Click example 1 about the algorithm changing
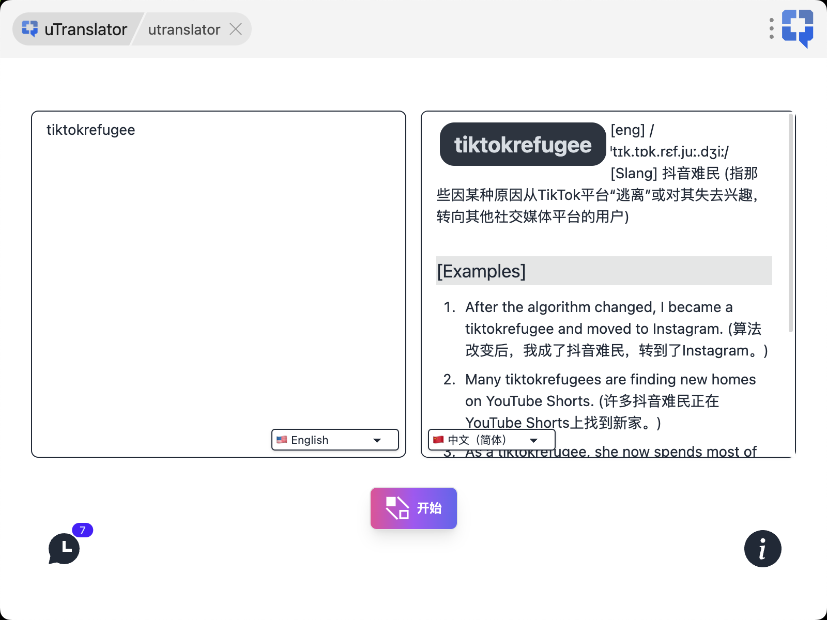This screenshot has height=620, width=827. (616, 329)
